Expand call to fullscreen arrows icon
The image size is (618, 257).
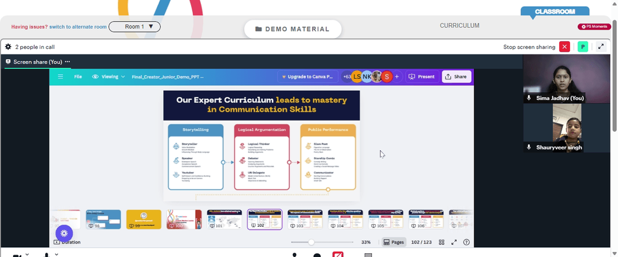[x=601, y=46]
